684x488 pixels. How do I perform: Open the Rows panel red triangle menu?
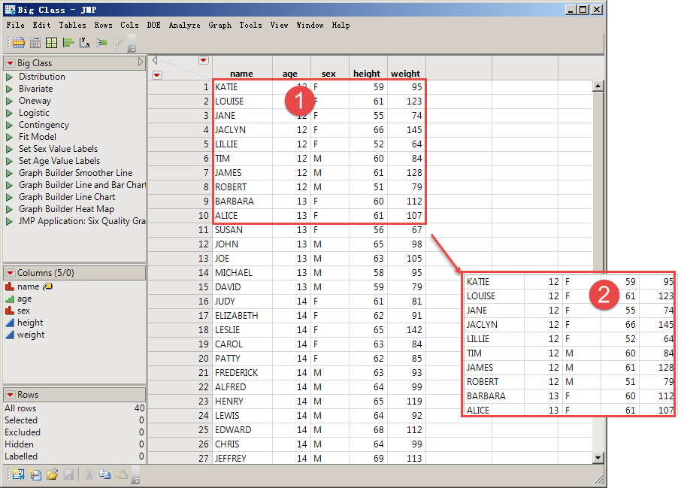(10, 395)
